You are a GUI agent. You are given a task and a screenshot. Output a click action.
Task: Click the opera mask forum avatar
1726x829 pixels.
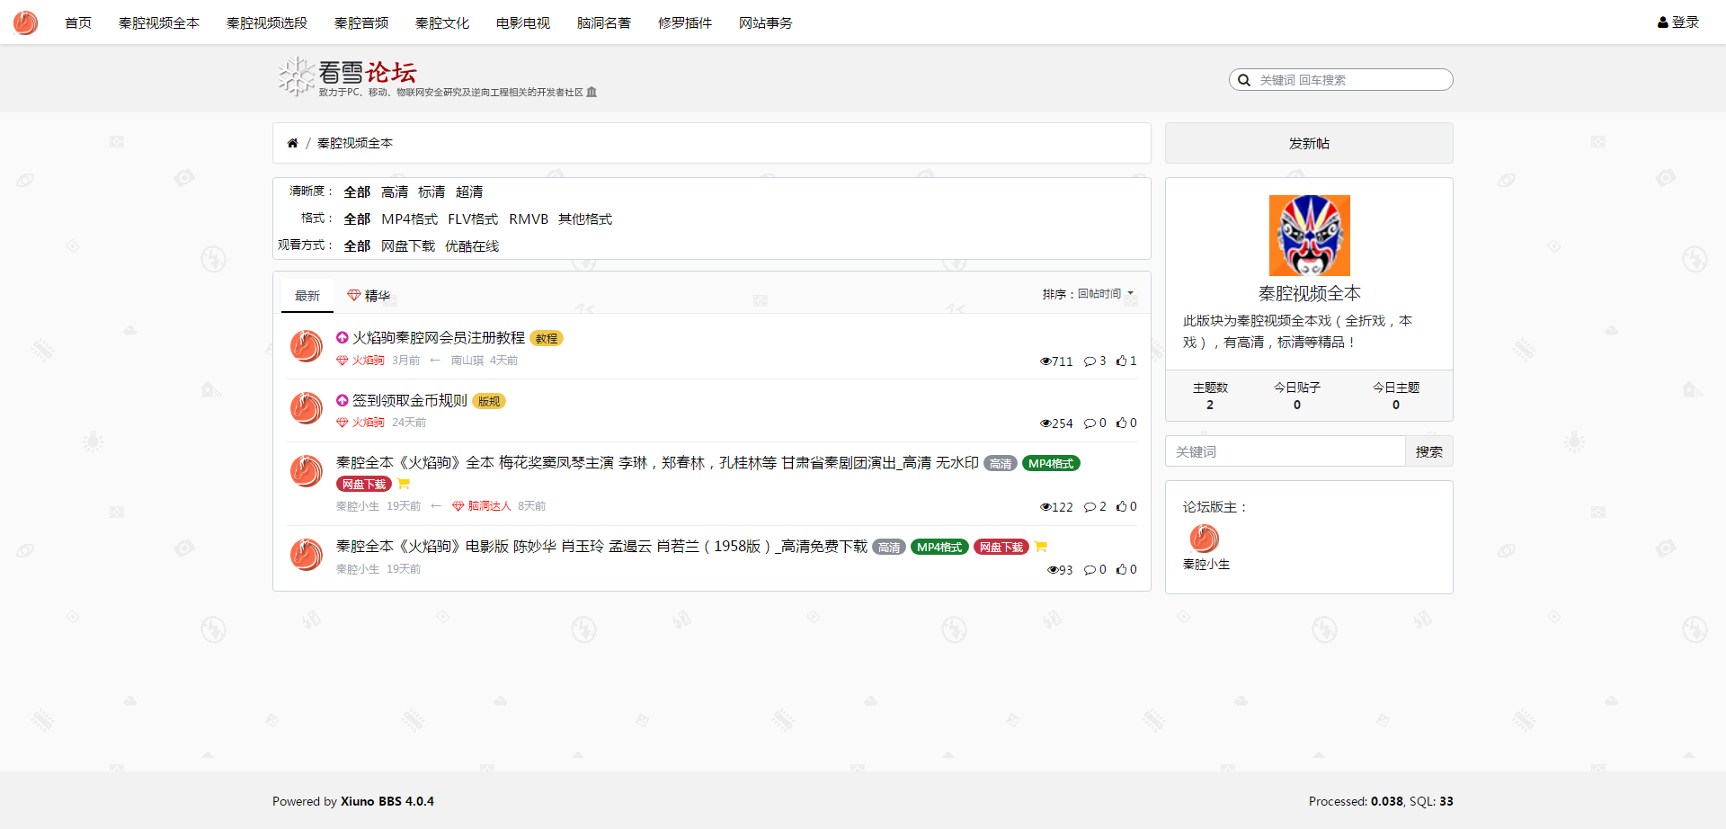coord(1309,236)
